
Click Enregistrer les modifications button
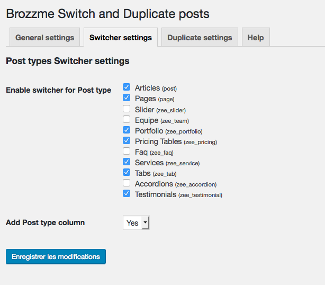pos(56,256)
